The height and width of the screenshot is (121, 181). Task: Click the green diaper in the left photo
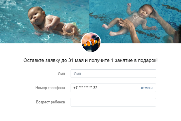pyautogui.click(x=74, y=26)
